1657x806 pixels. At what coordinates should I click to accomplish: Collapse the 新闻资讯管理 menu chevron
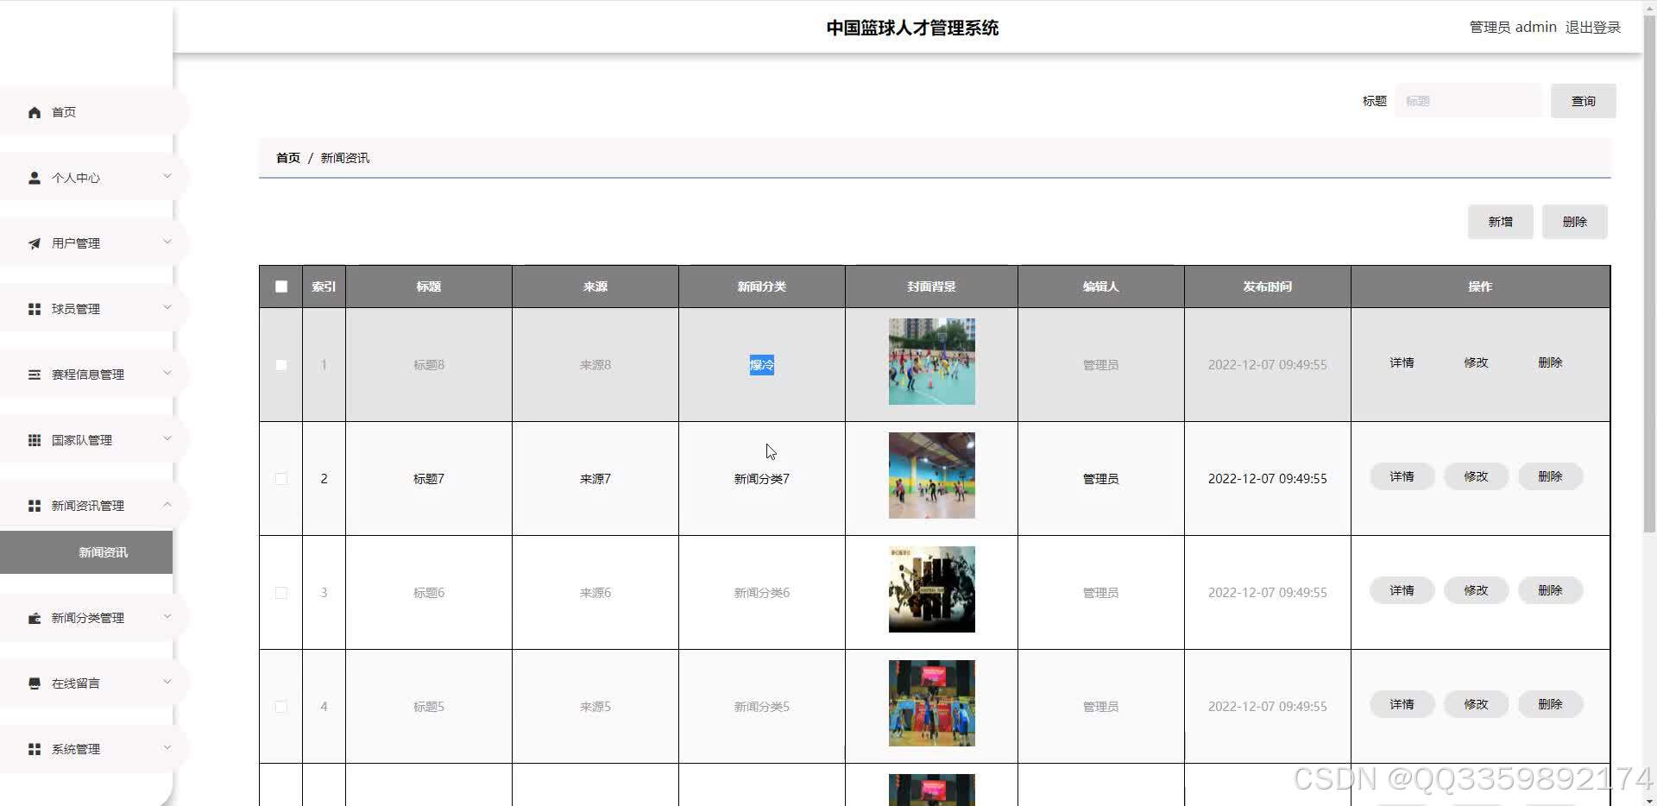167,504
